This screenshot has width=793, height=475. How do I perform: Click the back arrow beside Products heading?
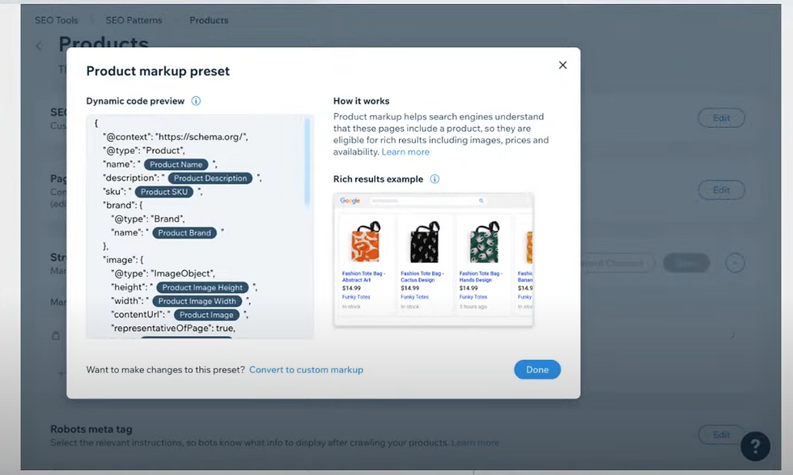(x=39, y=46)
